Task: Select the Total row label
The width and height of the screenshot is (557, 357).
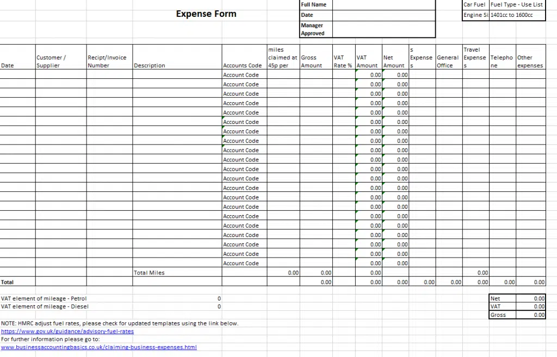Action: click(18, 282)
